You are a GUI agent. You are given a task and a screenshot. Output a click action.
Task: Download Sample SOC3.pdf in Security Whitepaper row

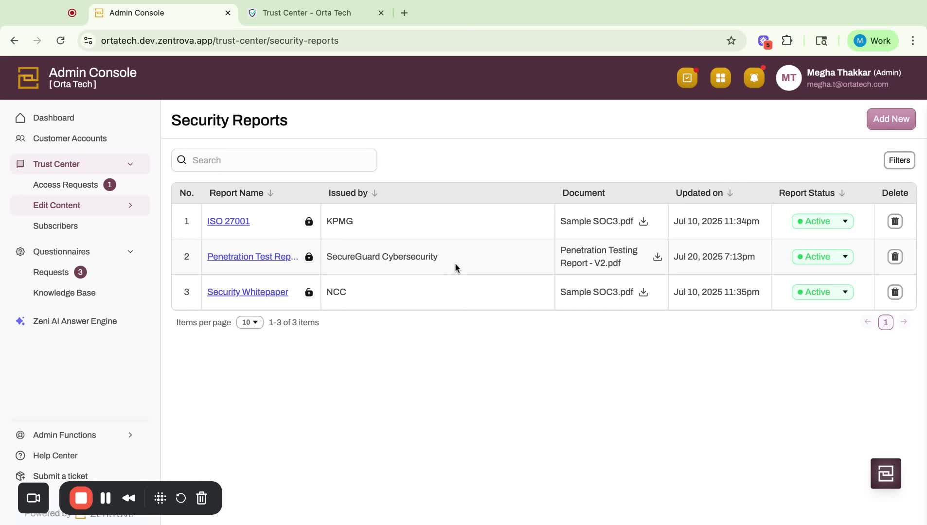[x=643, y=292]
